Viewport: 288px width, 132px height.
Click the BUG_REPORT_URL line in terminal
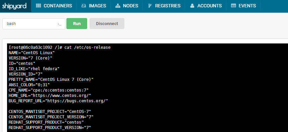coord(58,101)
